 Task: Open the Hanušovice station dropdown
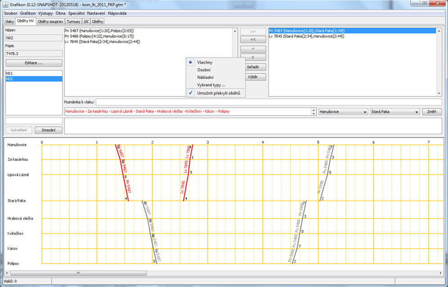pos(343,112)
